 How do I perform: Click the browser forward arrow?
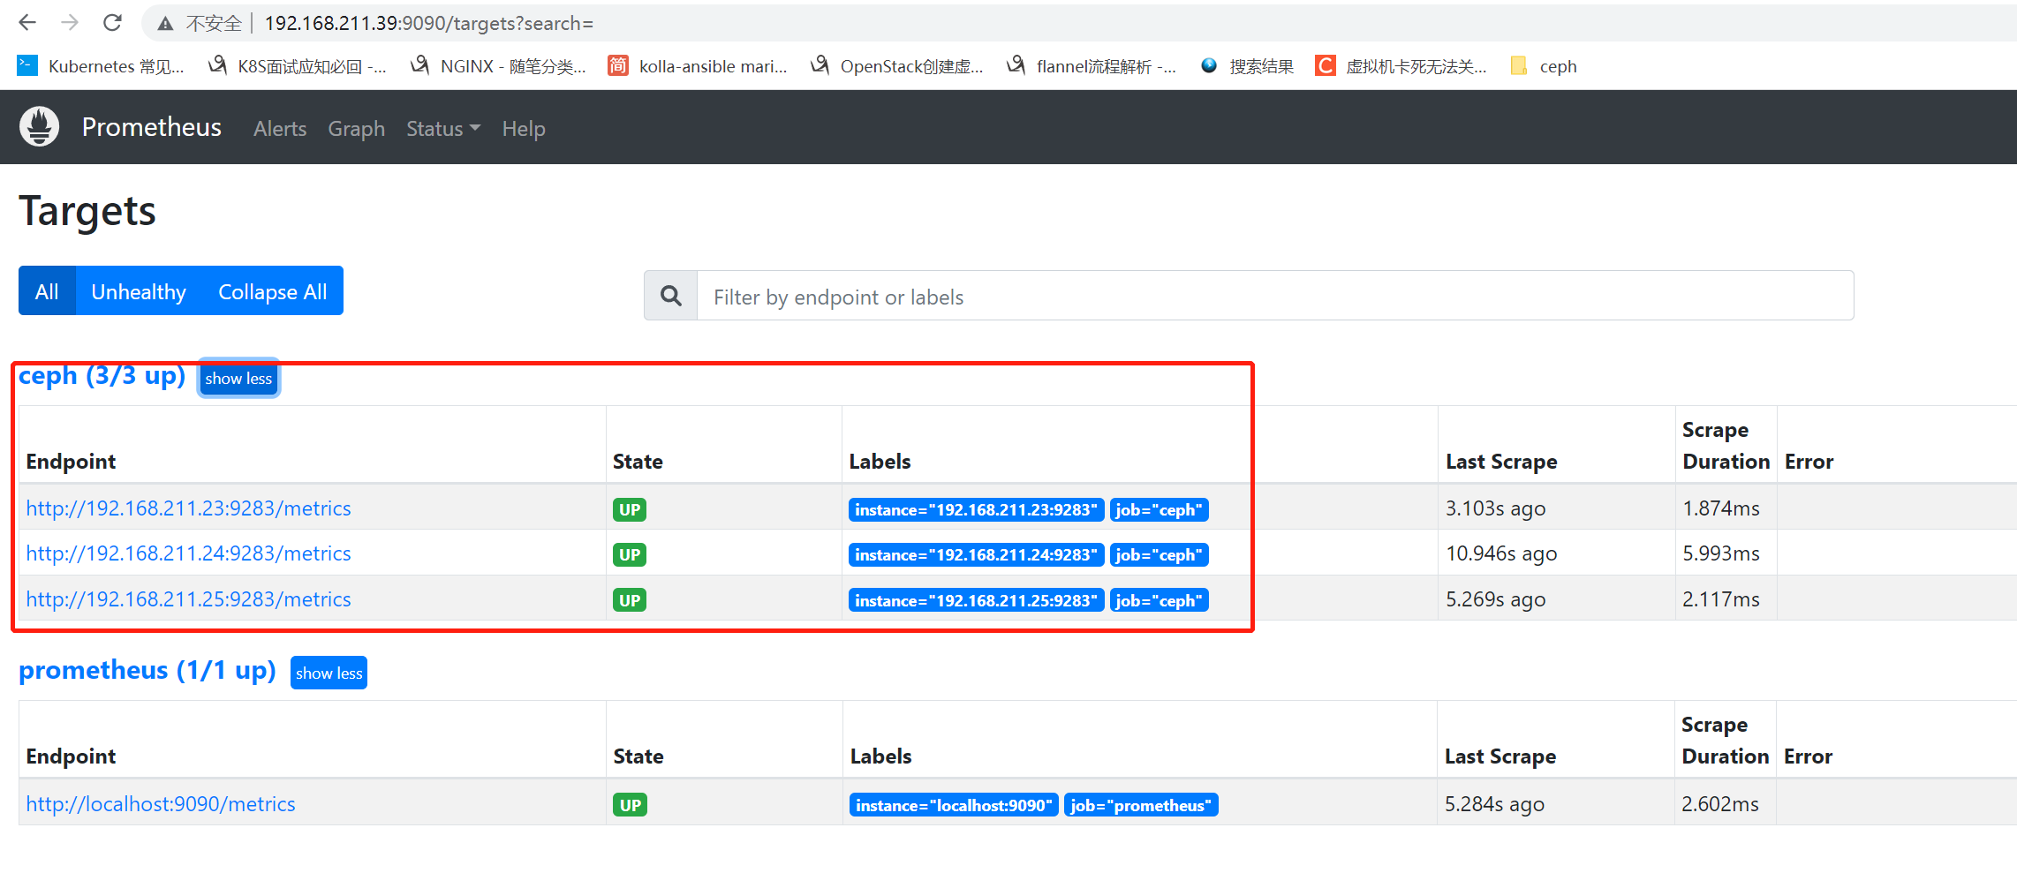tap(70, 23)
